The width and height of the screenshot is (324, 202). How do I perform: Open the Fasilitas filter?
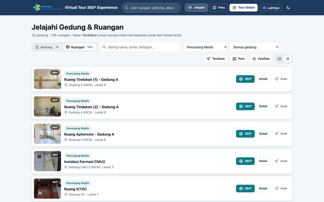click(261, 59)
